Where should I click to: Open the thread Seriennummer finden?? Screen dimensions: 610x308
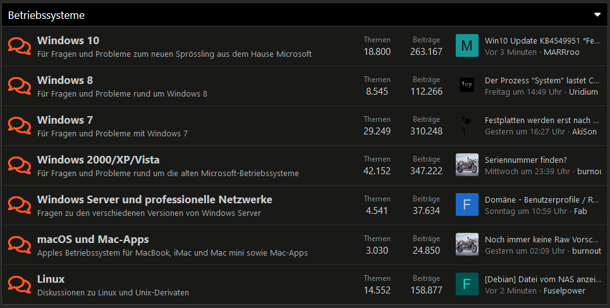[525, 160]
